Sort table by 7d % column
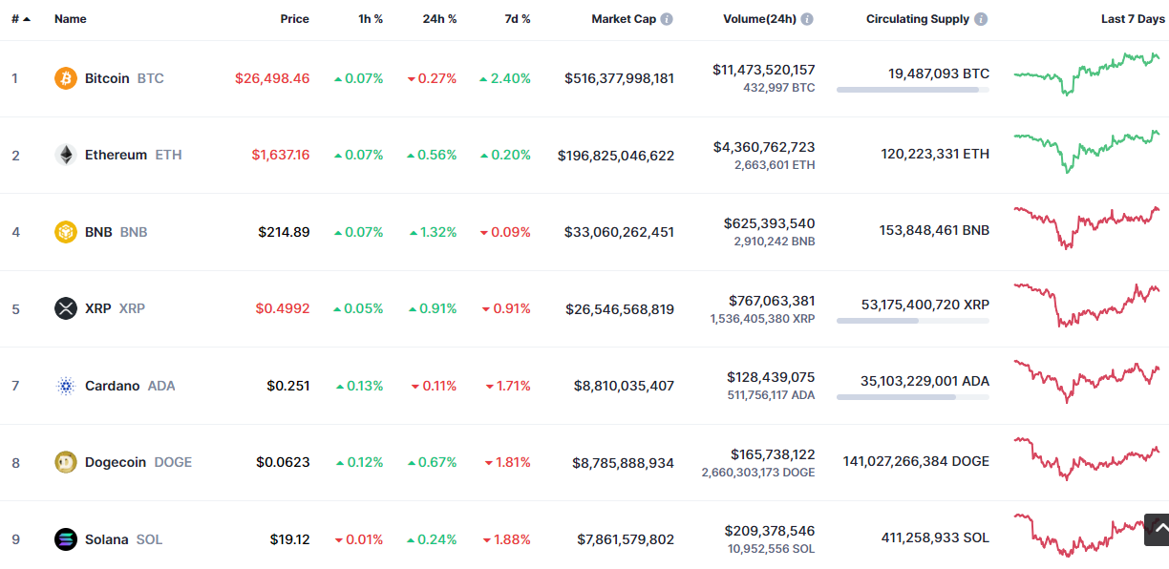Screen dimensions: 1169x569 pos(518,19)
